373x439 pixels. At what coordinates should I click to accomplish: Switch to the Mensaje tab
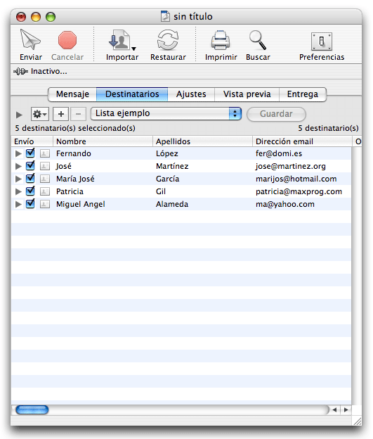pos(72,94)
